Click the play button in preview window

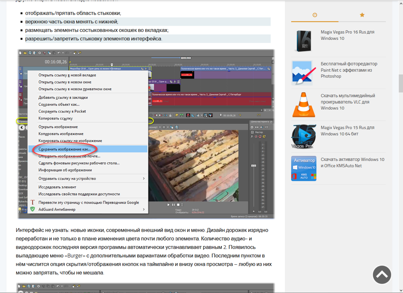point(168,205)
